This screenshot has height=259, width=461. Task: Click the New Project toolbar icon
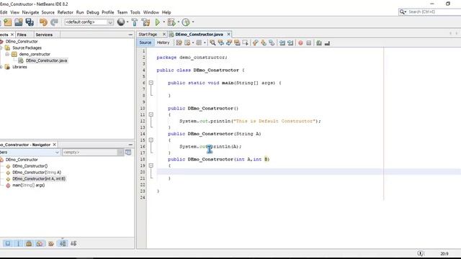[x=8, y=22]
